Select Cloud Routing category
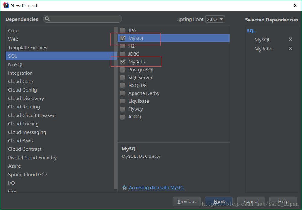The width and height of the screenshot is (302, 210). [x=60, y=107]
